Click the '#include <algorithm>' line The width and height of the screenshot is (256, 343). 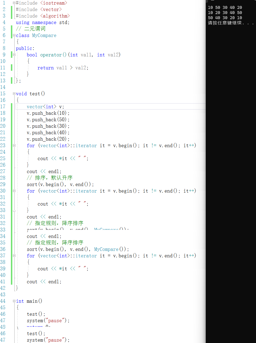[43, 16]
